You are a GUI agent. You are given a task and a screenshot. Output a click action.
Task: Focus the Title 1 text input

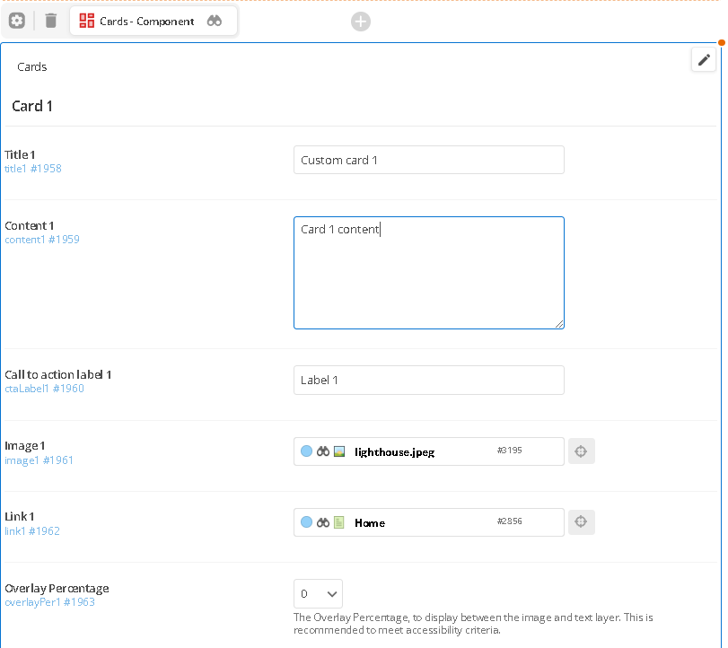429,160
